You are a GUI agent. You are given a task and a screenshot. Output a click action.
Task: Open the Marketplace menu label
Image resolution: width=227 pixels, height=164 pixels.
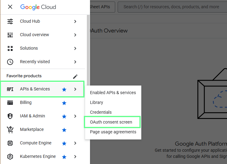pyautogui.click(x=32, y=129)
